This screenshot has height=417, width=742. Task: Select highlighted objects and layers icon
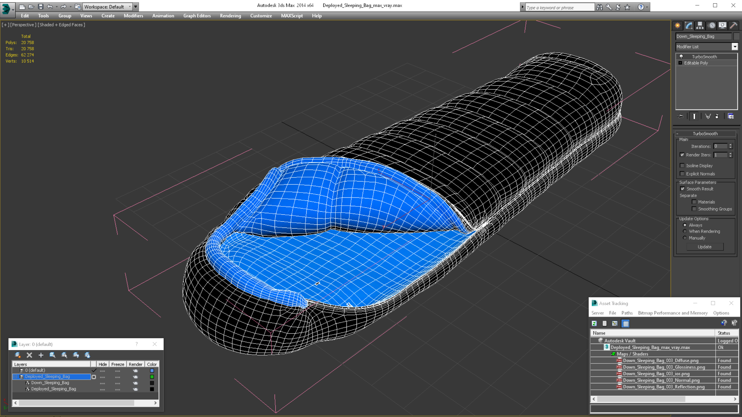[x=52, y=355]
